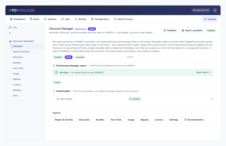Click the Explore Migrate button

145,120
